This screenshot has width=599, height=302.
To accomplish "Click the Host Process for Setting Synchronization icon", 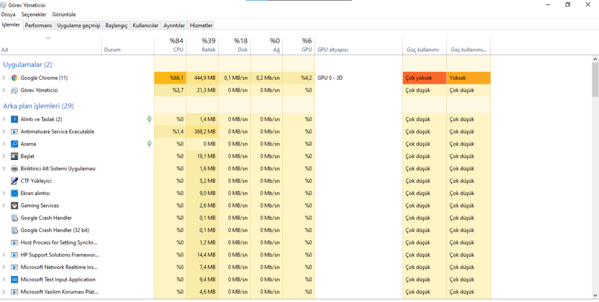I will 14,243.
